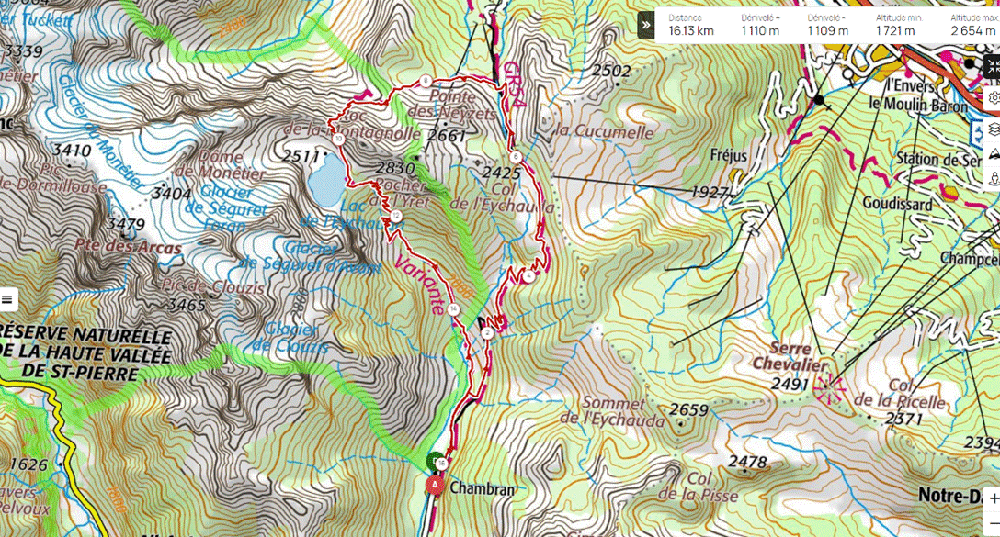The image size is (1000, 537).
Task: Zoom in with the plus button
Action: (993, 498)
